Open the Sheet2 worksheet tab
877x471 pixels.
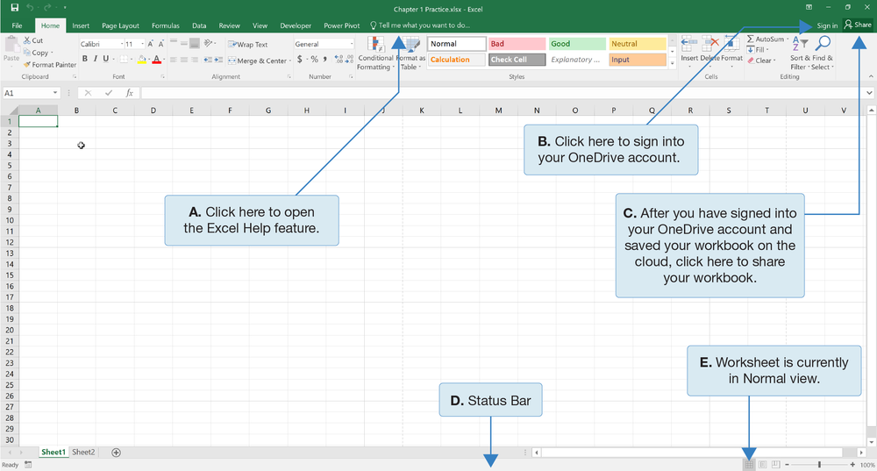[x=83, y=453]
